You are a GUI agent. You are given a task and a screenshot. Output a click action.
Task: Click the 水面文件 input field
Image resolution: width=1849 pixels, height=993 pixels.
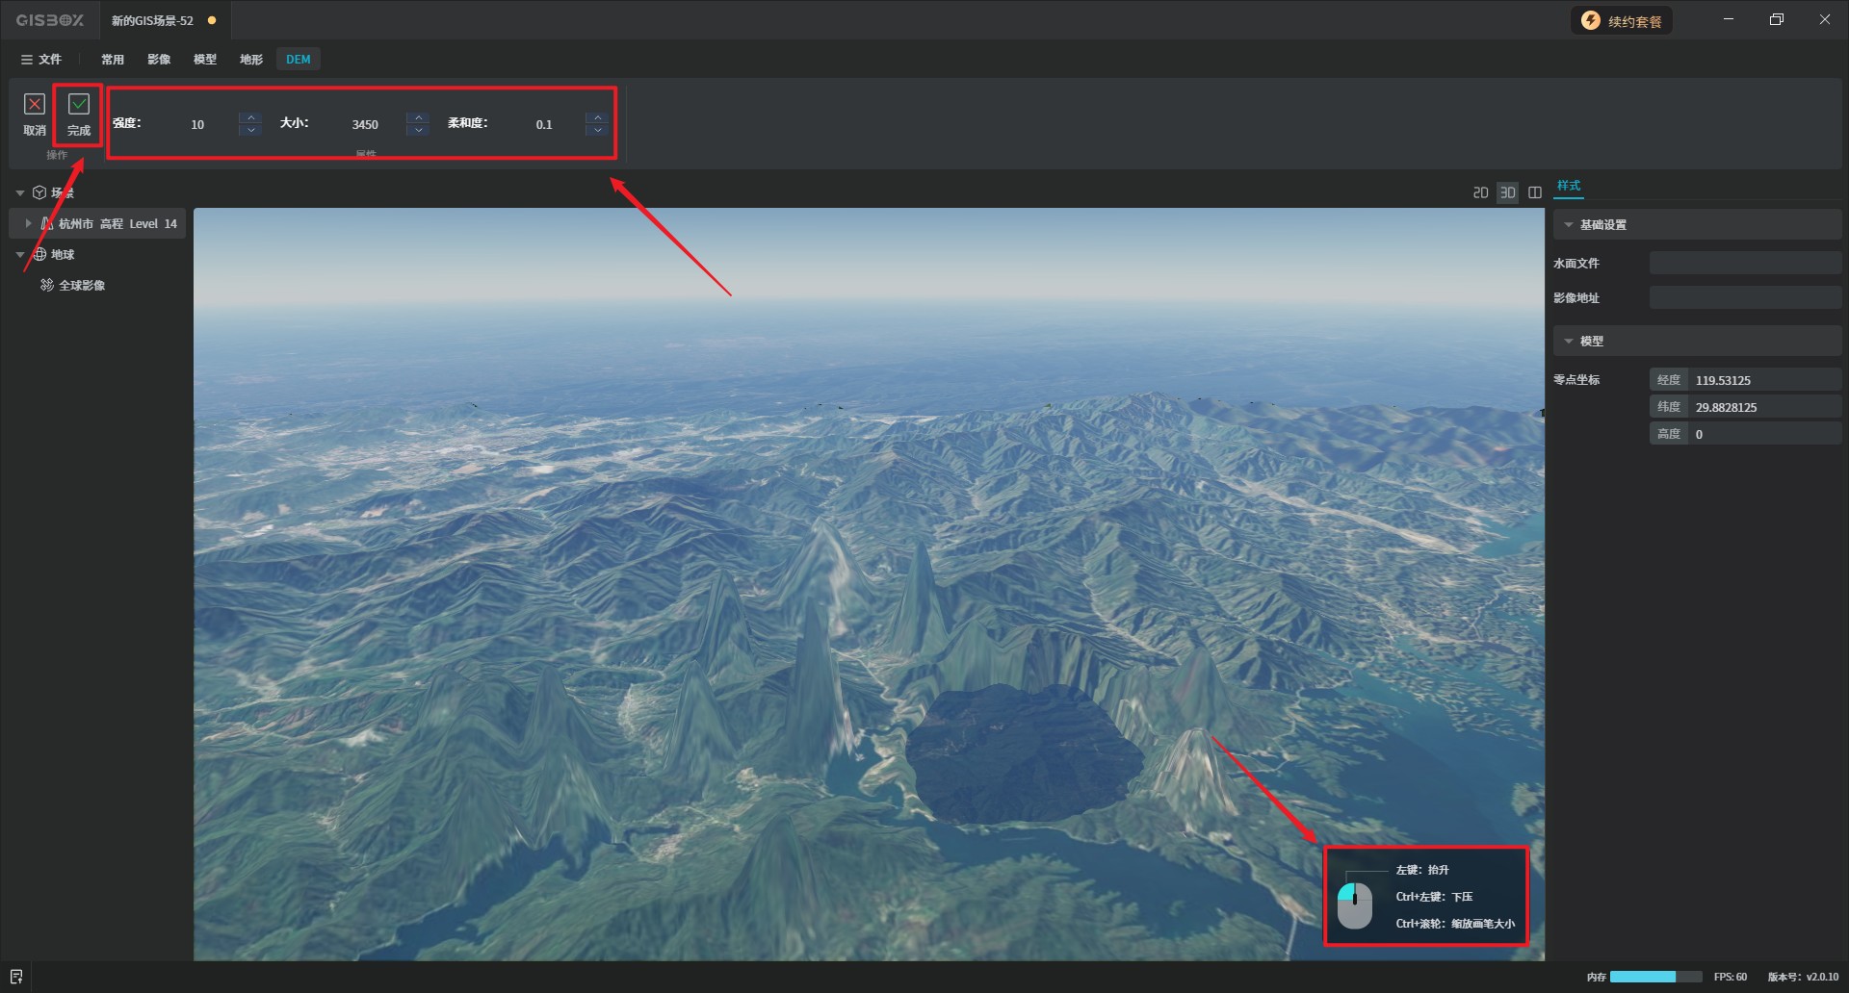click(x=1744, y=264)
